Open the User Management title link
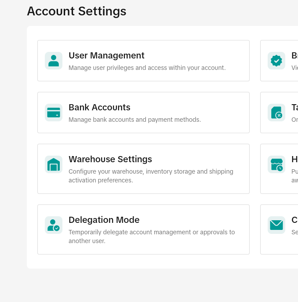This screenshot has height=302, width=298. 106,55
